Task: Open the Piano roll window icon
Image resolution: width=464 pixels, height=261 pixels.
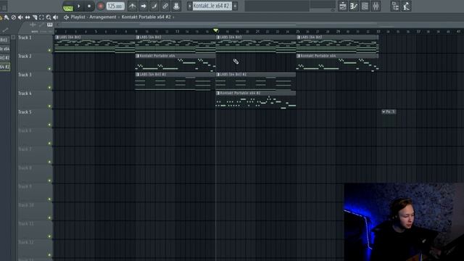Action: coord(354,6)
